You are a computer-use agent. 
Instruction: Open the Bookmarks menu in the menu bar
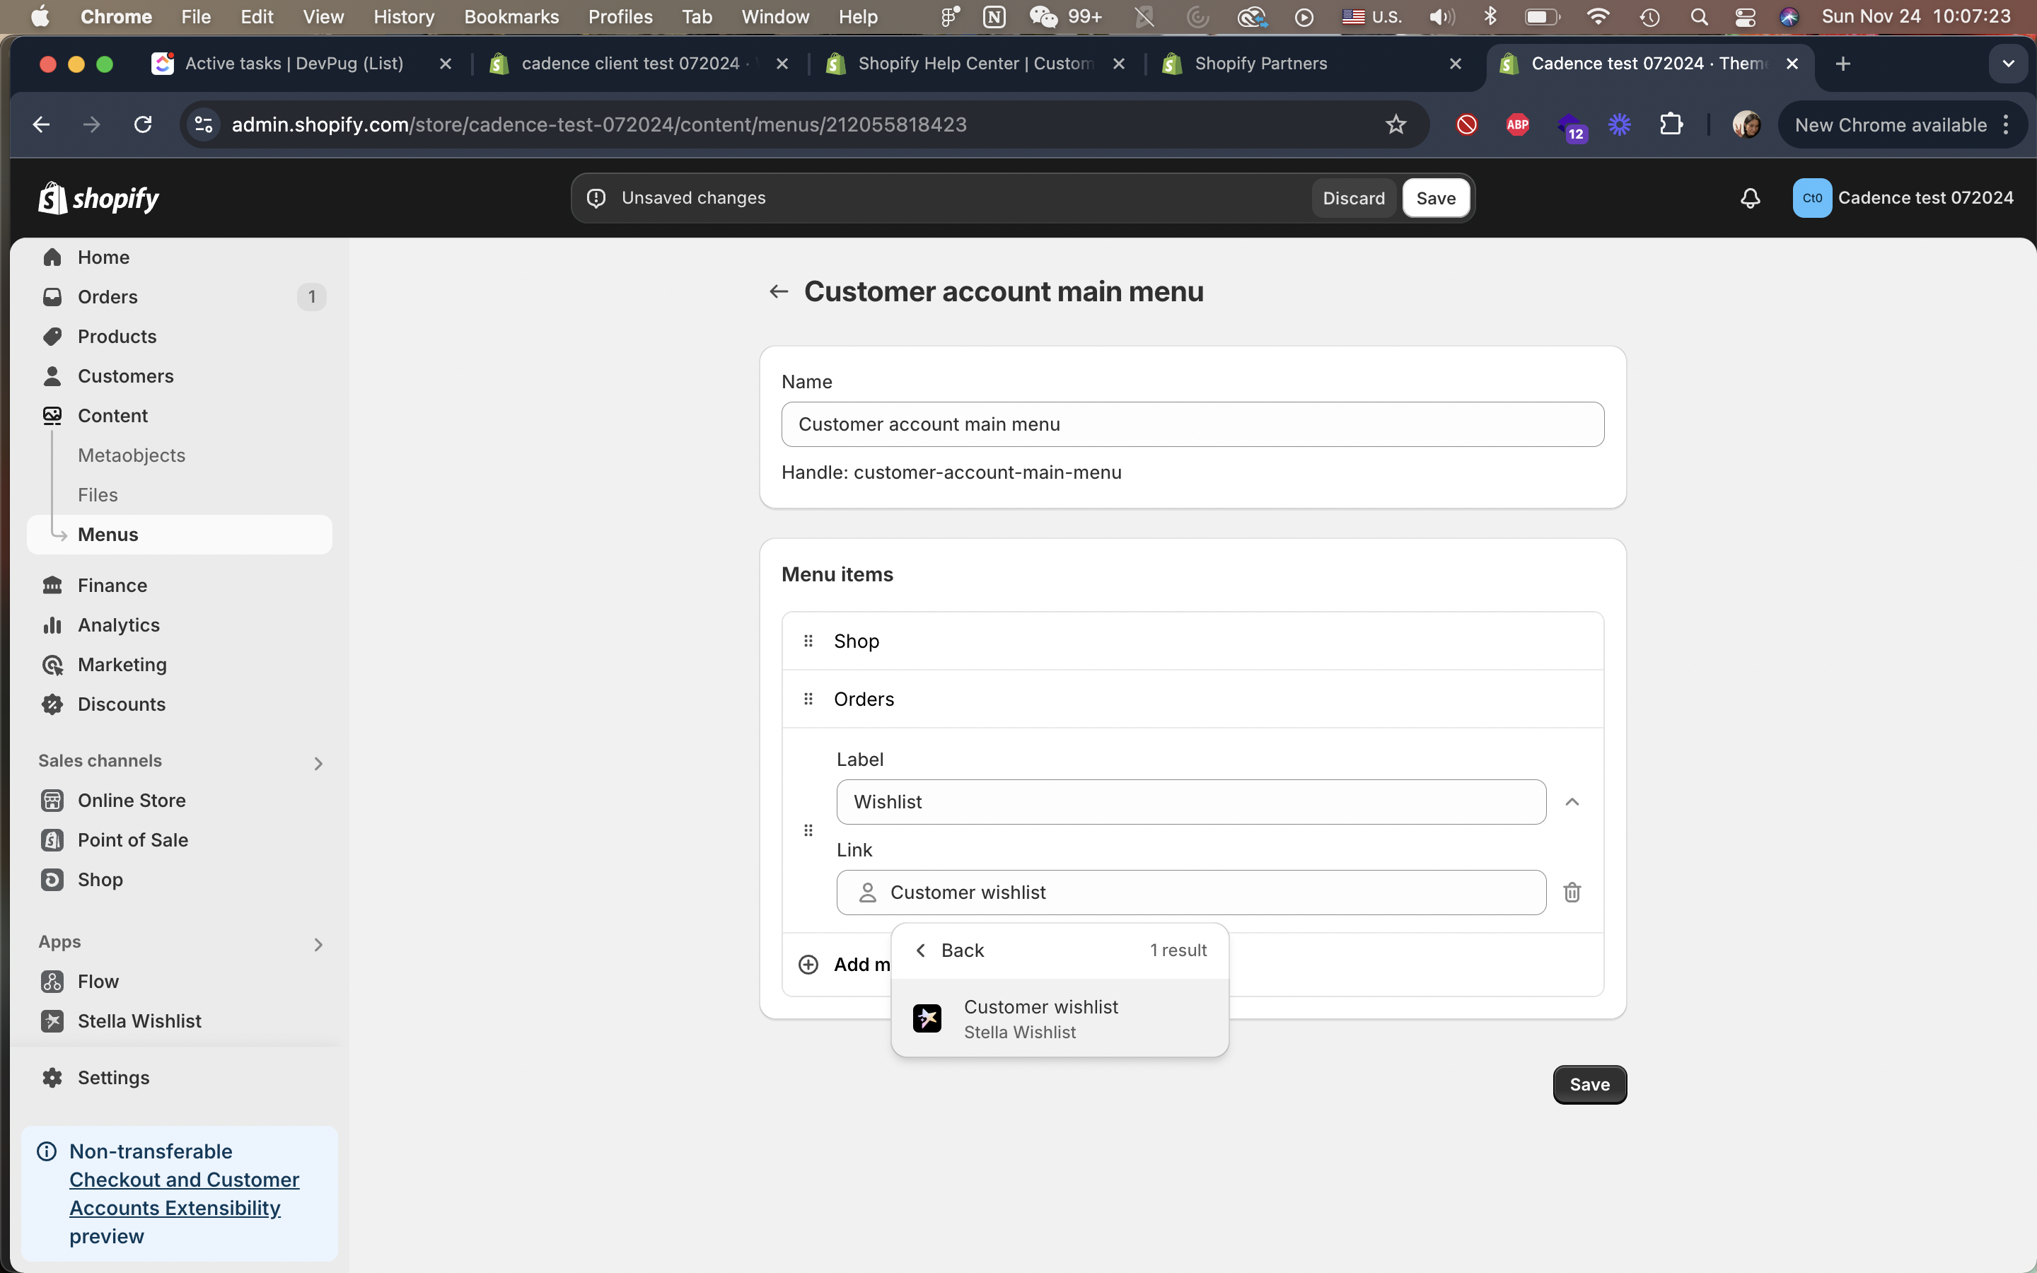click(x=511, y=17)
